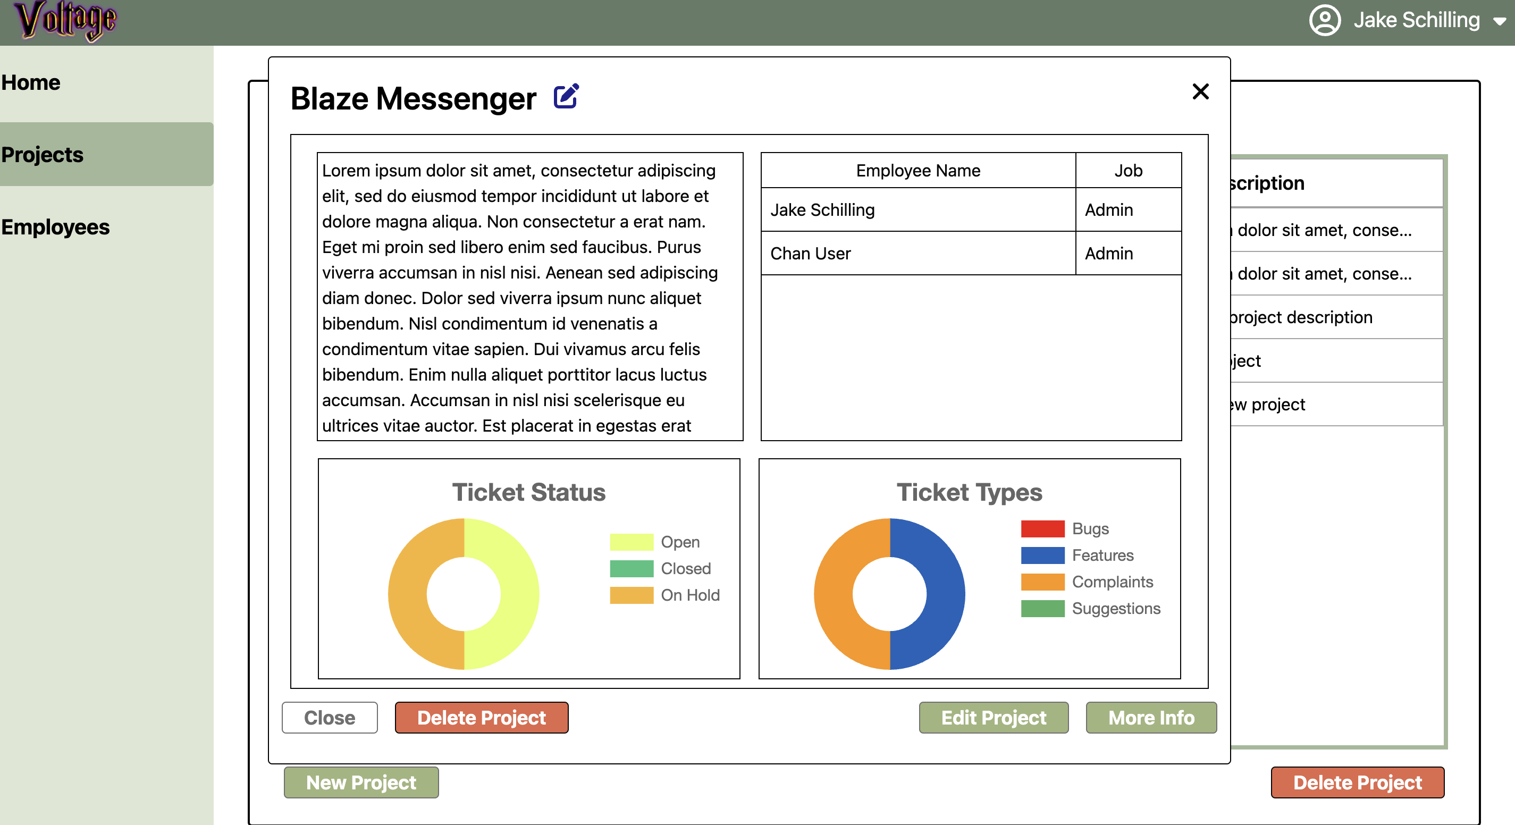The image size is (1515, 825).
Task: Click the Job column header
Action: point(1128,171)
